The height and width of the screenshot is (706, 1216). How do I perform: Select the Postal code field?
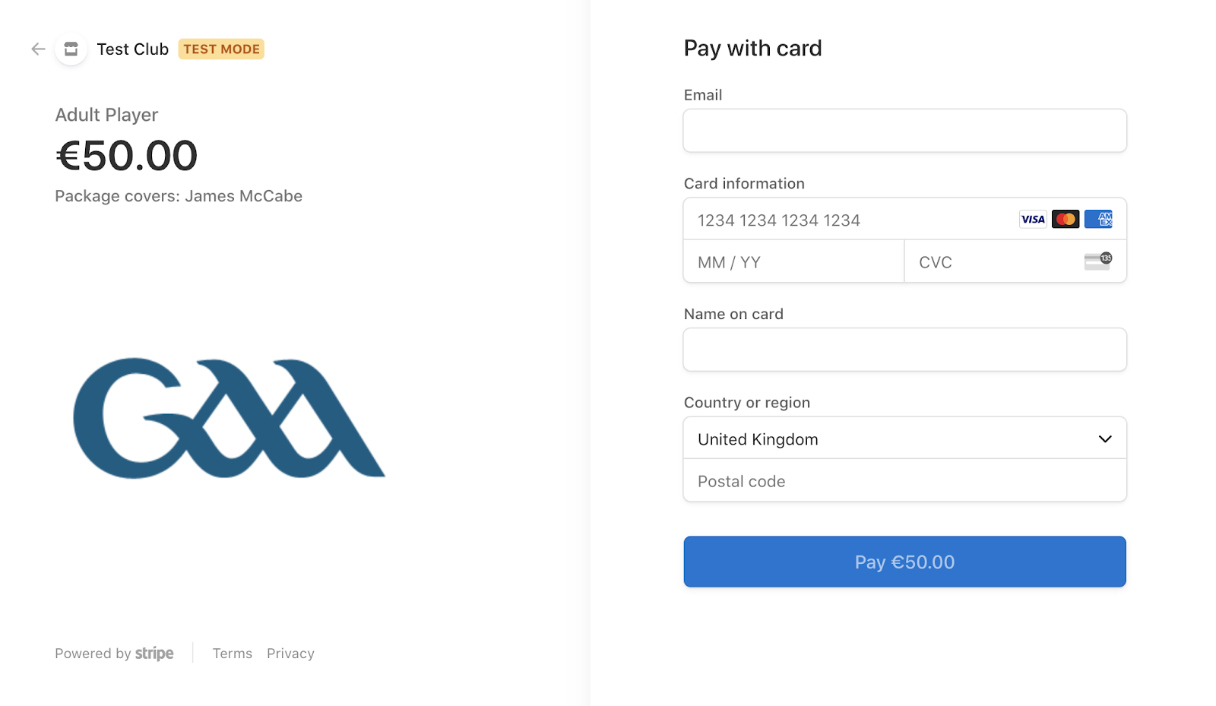tap(904, 481)
